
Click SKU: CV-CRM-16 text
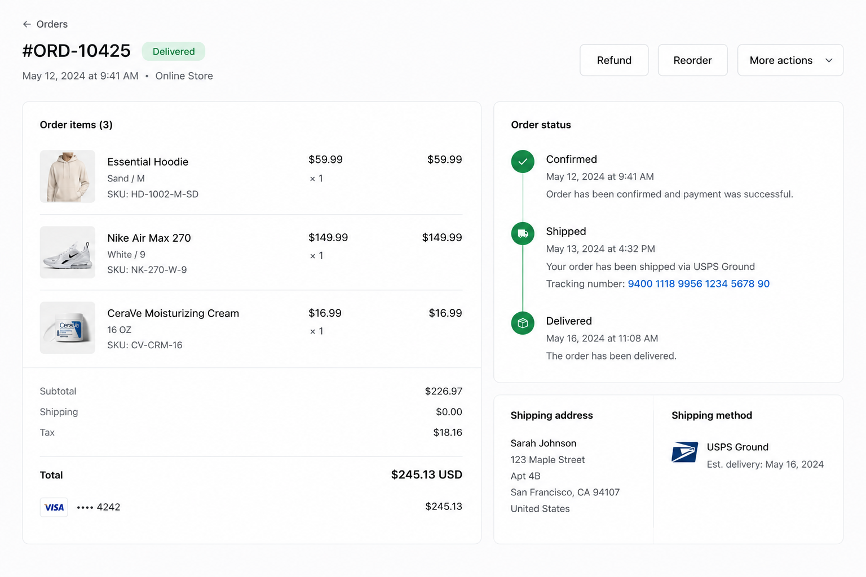pyautogui.click(x=145, y=345)
